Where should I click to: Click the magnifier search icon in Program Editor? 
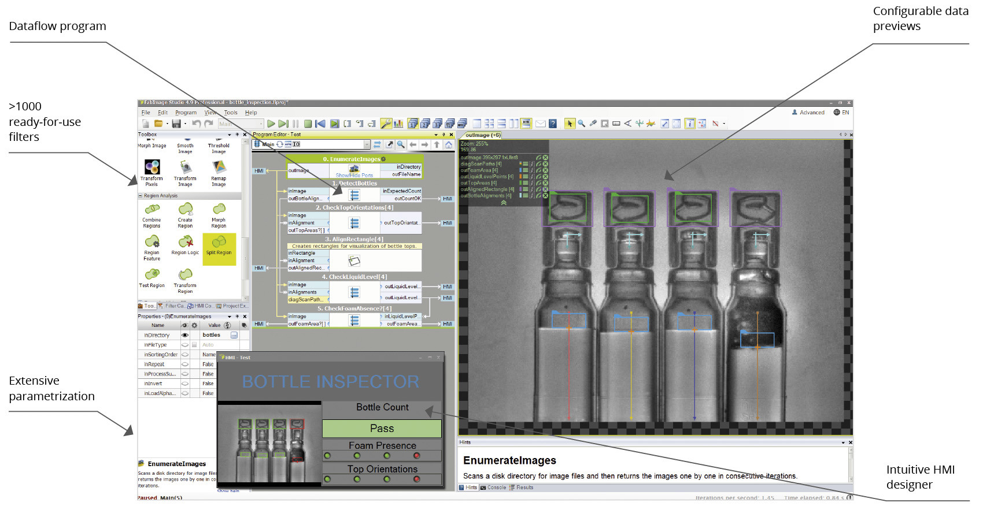click(400, 144)
